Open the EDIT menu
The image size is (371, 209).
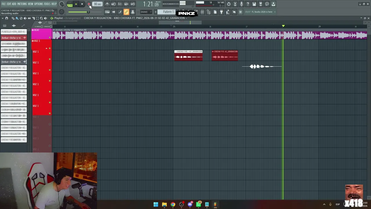(9, 4)
